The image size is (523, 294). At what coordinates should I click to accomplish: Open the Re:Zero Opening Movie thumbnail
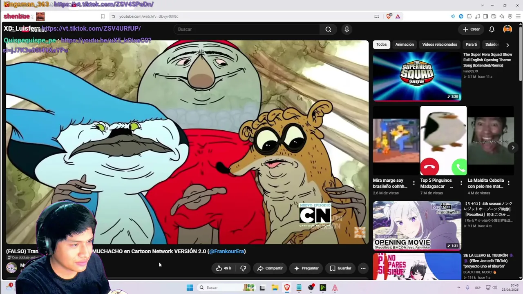pyautogui.click(x=417, y=225)
